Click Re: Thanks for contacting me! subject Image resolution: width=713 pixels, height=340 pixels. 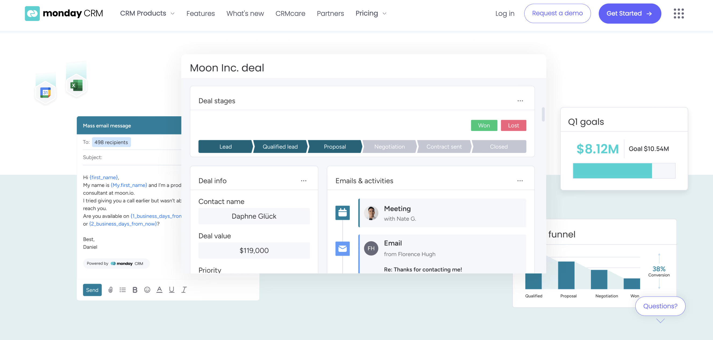click(x=423, y=270)
